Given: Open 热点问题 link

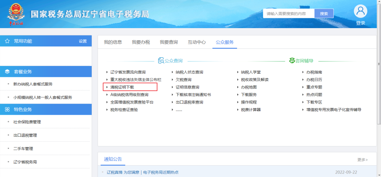Looking at the screenshot, I should (x=314, y=94).
